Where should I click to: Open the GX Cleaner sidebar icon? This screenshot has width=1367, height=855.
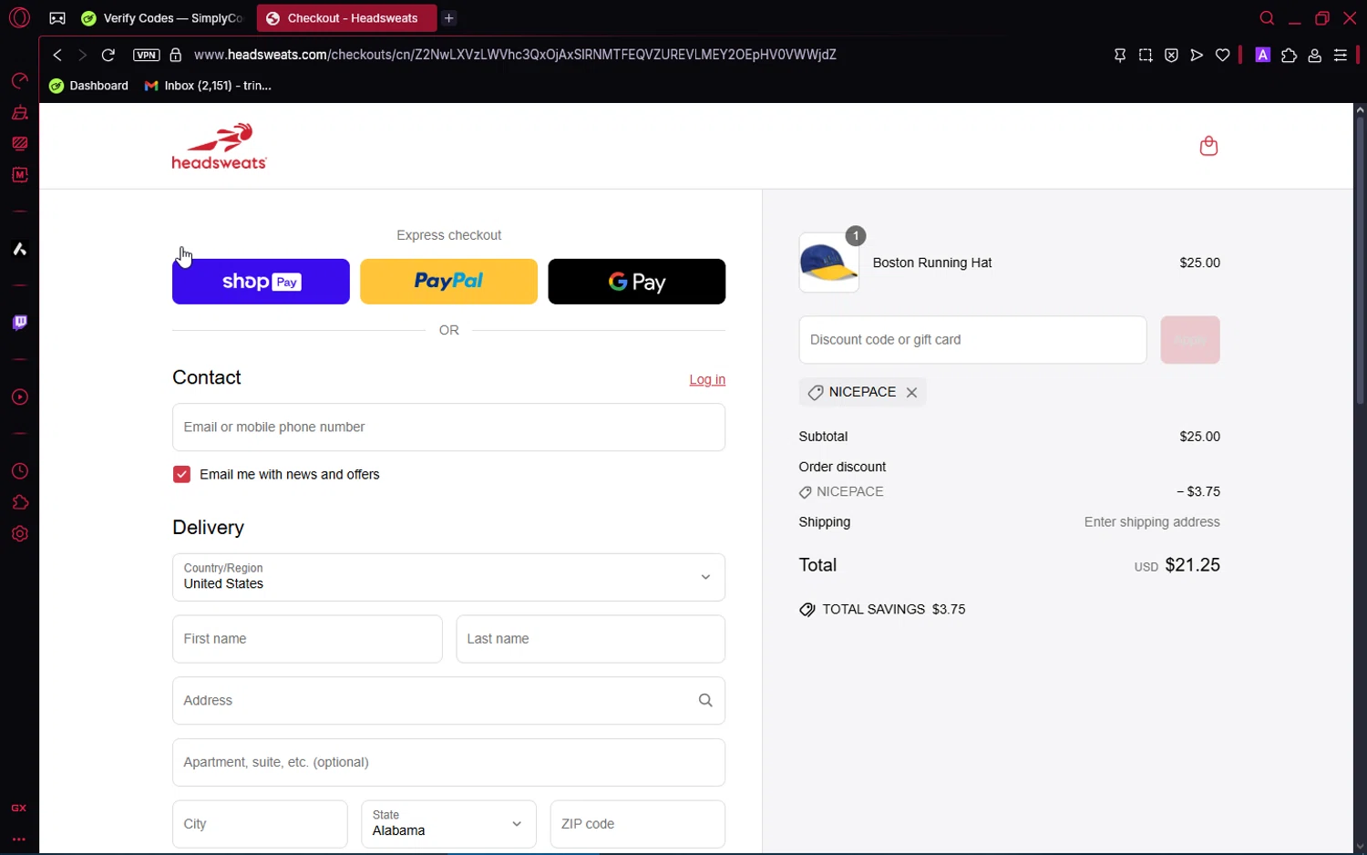coord(19,113)
